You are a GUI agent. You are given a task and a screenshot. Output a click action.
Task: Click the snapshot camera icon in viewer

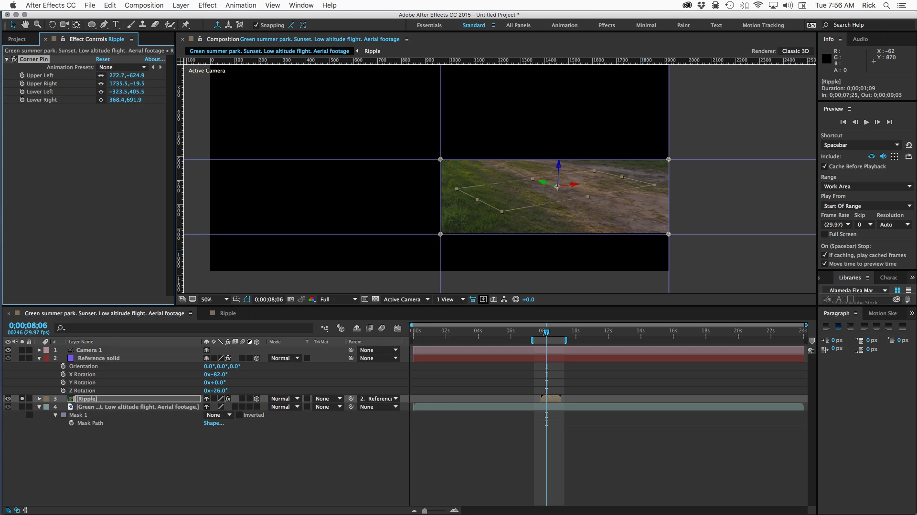pos(291,299)
